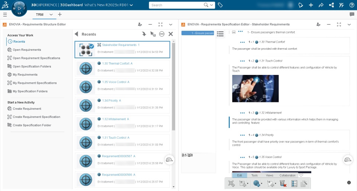Click in the Search input field

[x=176, y=5]
